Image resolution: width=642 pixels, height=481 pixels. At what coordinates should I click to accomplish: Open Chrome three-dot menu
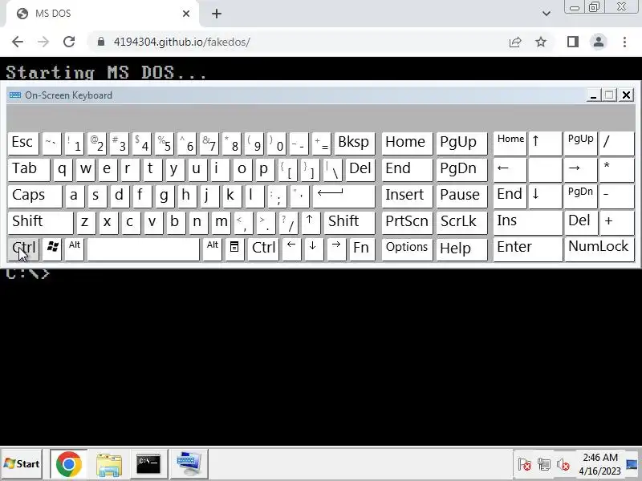coord(624,42)
